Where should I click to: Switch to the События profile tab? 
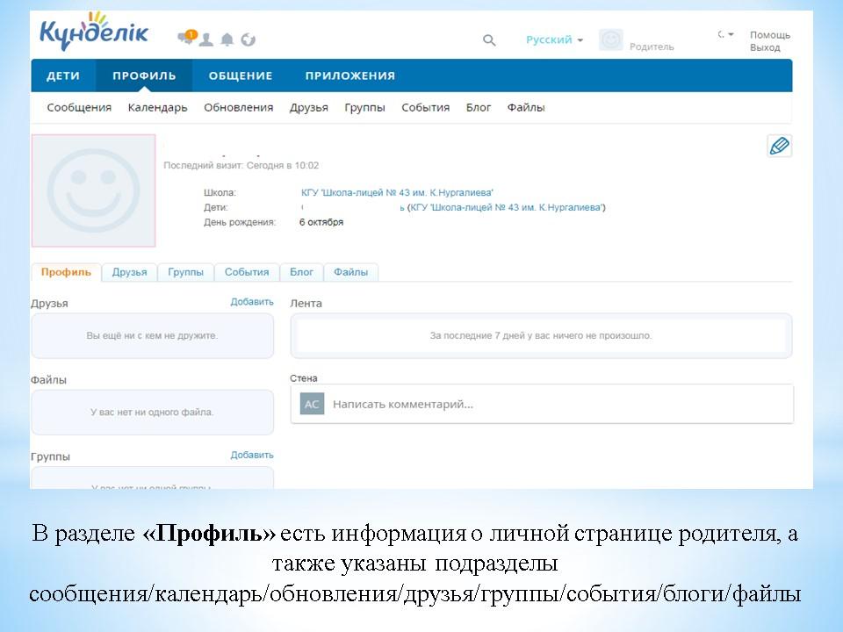(247, 272)
